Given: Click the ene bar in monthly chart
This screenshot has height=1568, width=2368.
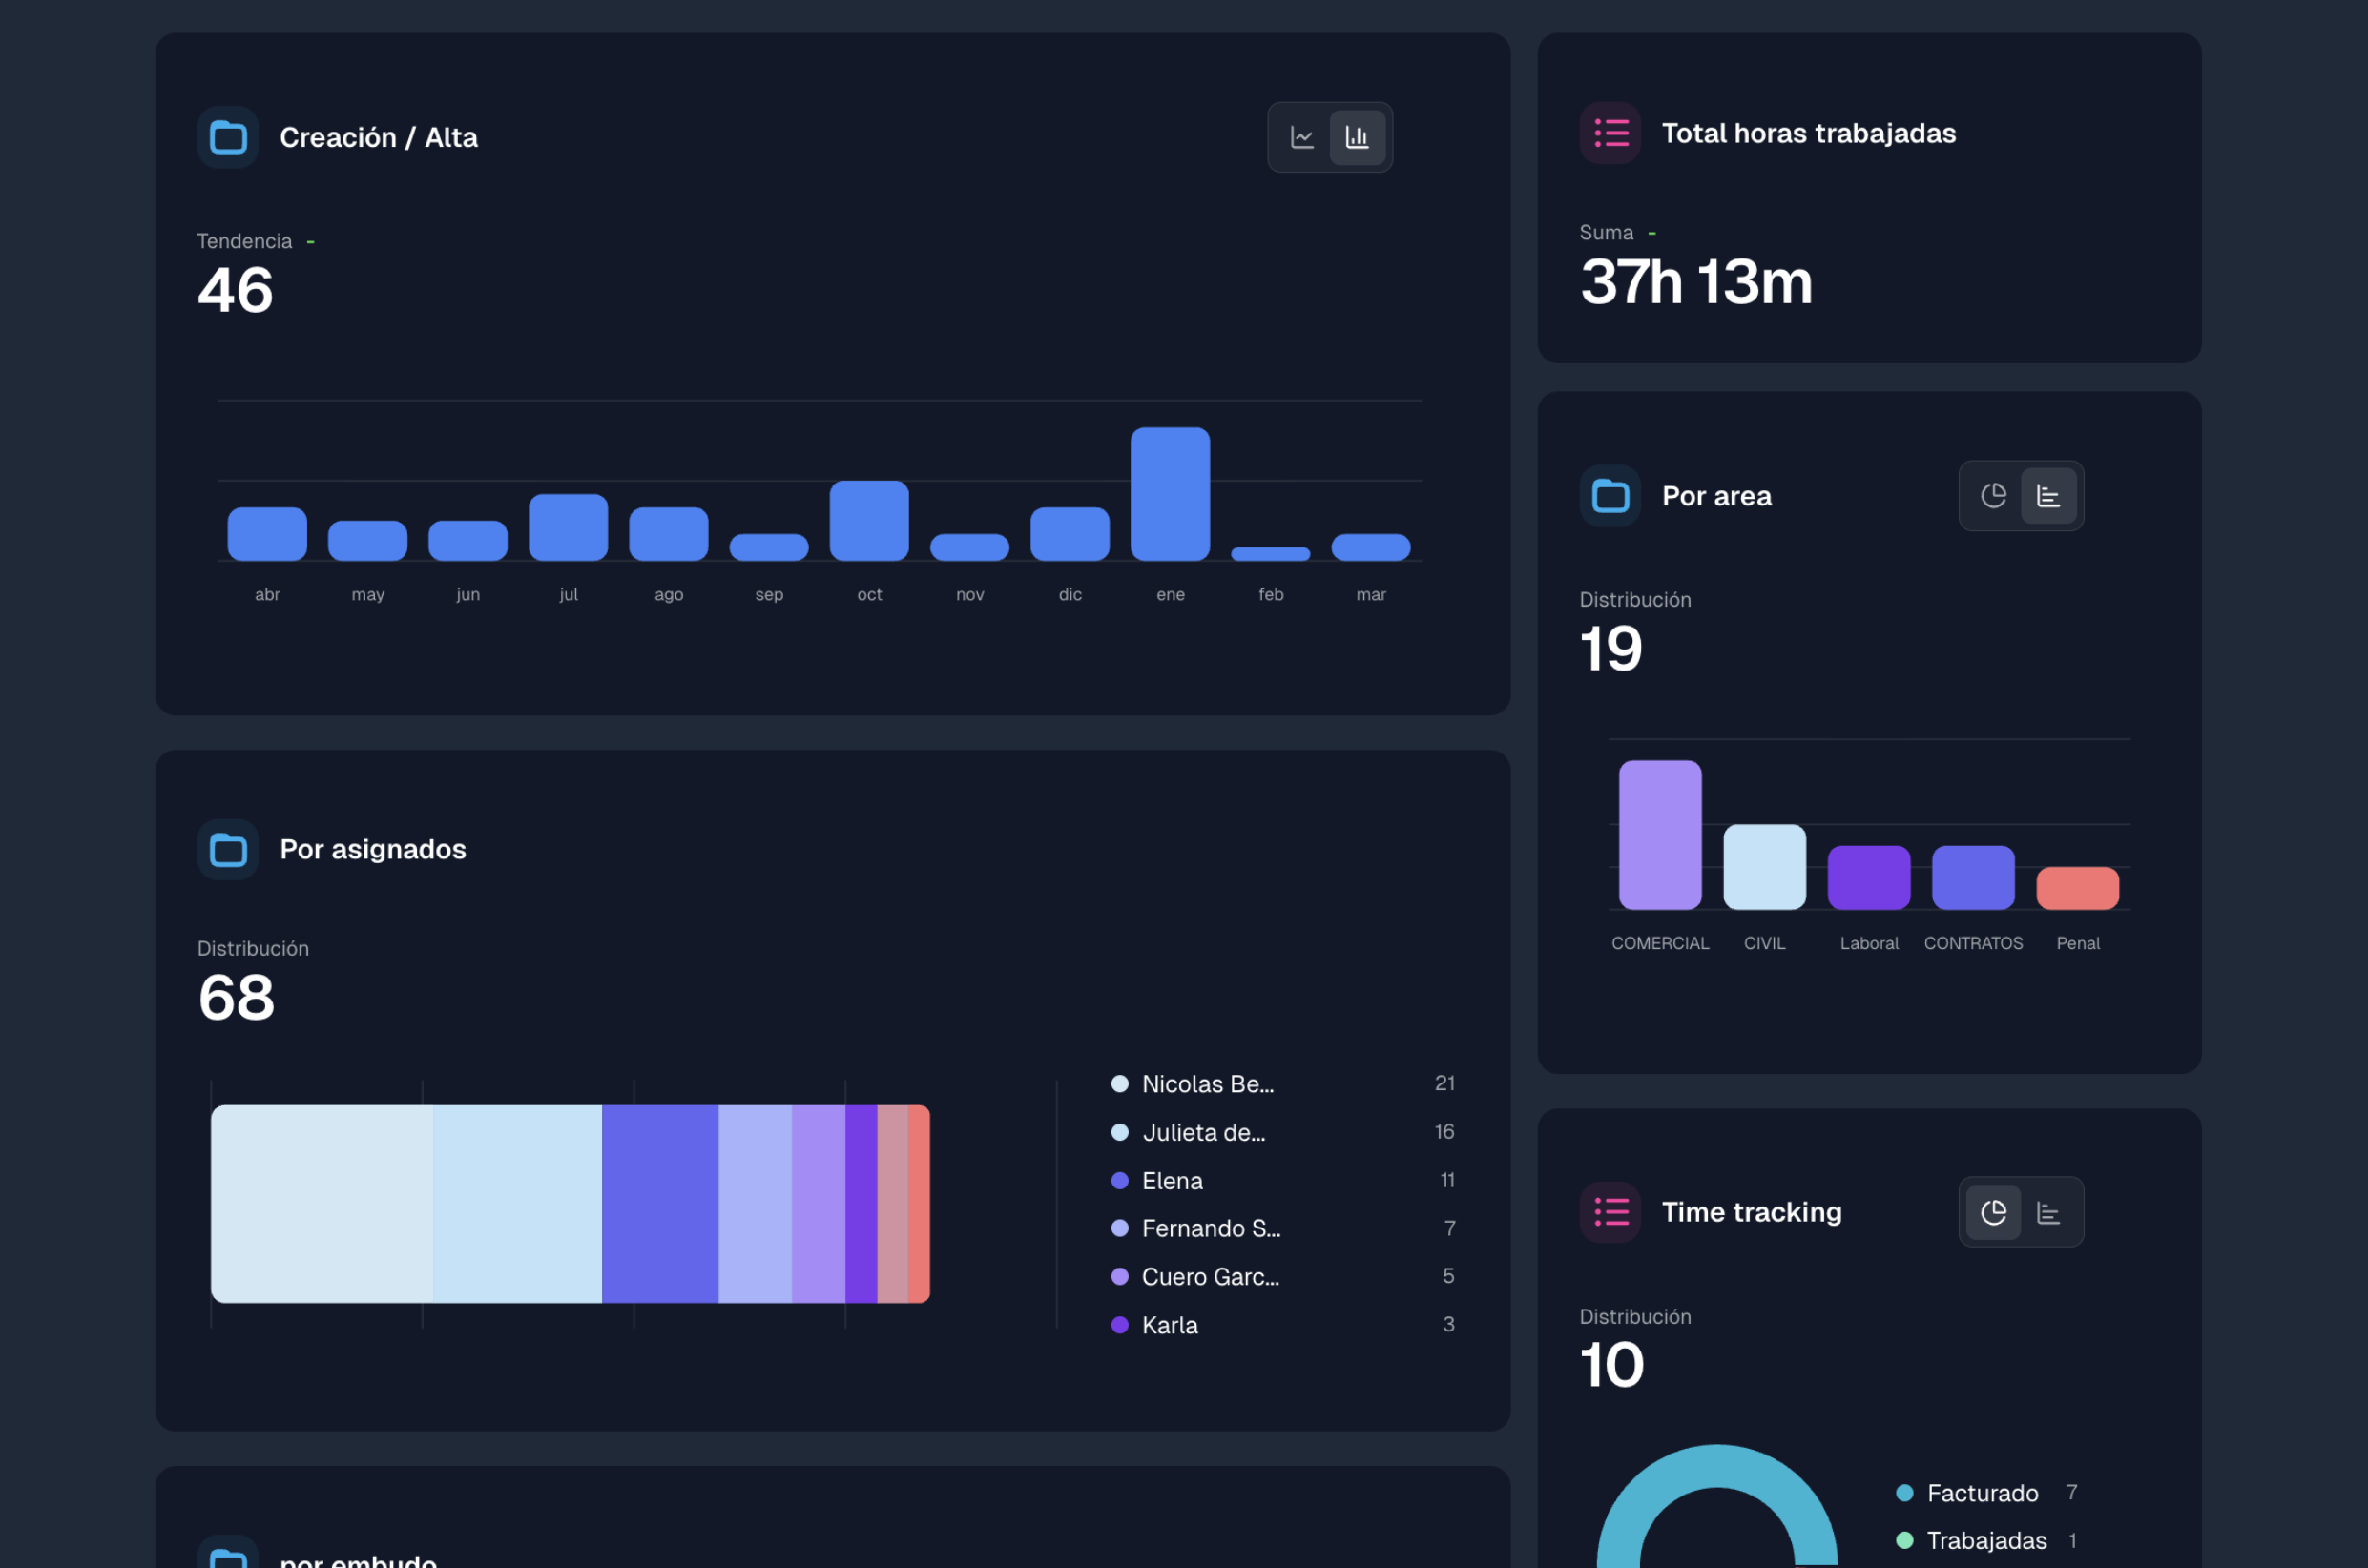Looking at the screenshot, I should pos(1170,494).
